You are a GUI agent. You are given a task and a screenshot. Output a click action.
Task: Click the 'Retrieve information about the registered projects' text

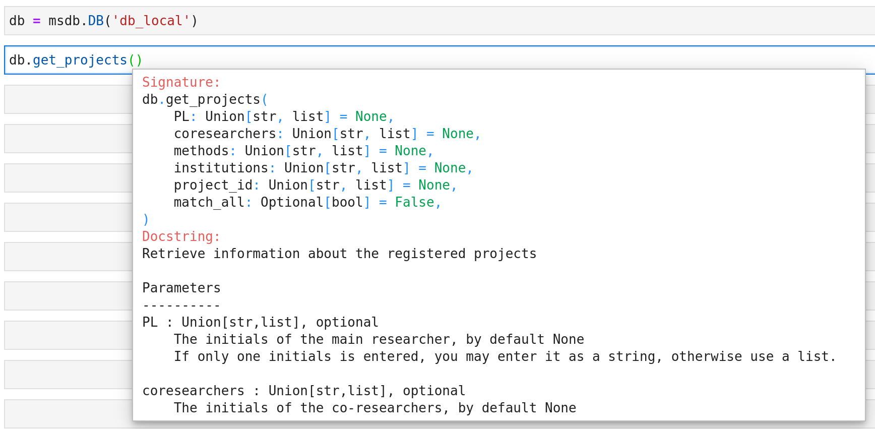pyautogui.click(x=339, y=254)
